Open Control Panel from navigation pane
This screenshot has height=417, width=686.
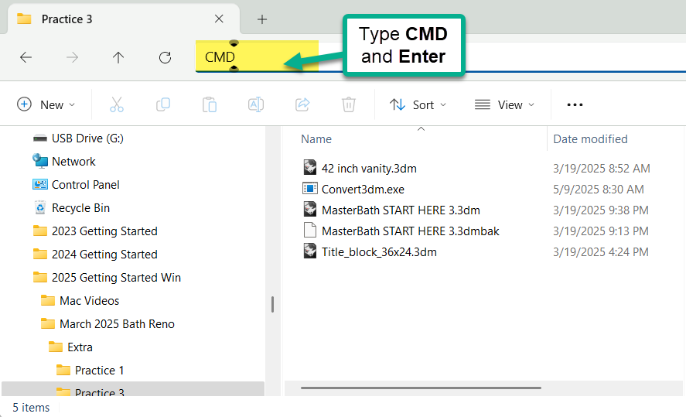click(x=85, y=185)
